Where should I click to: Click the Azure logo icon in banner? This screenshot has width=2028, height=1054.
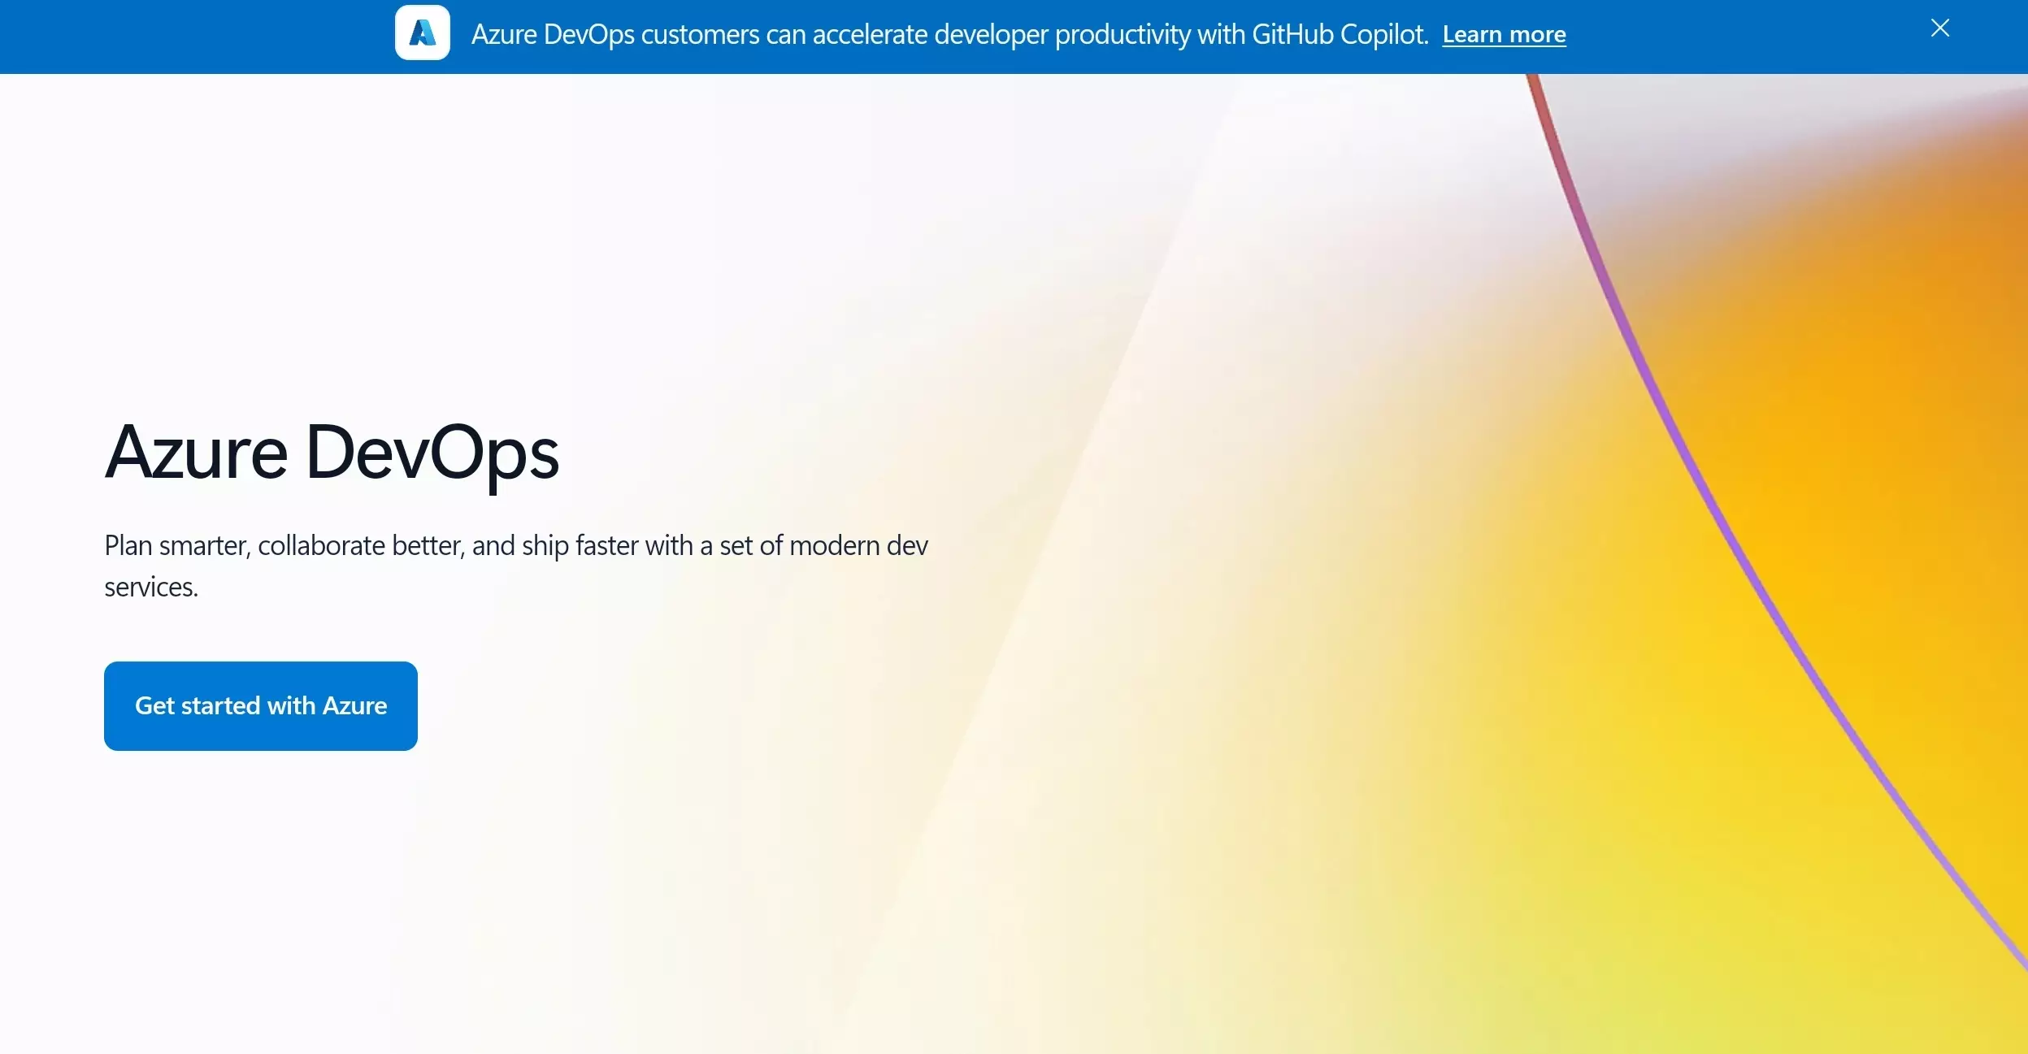(x=422, y=33)
